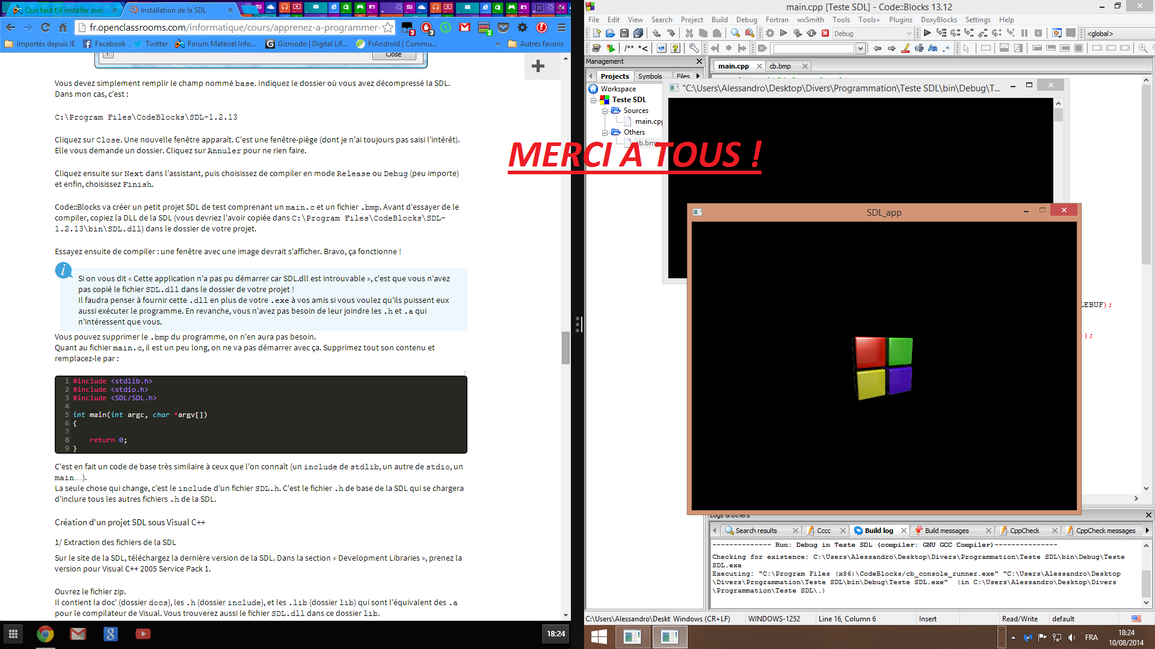Switch to the Symbols management tab

[650, 76]
